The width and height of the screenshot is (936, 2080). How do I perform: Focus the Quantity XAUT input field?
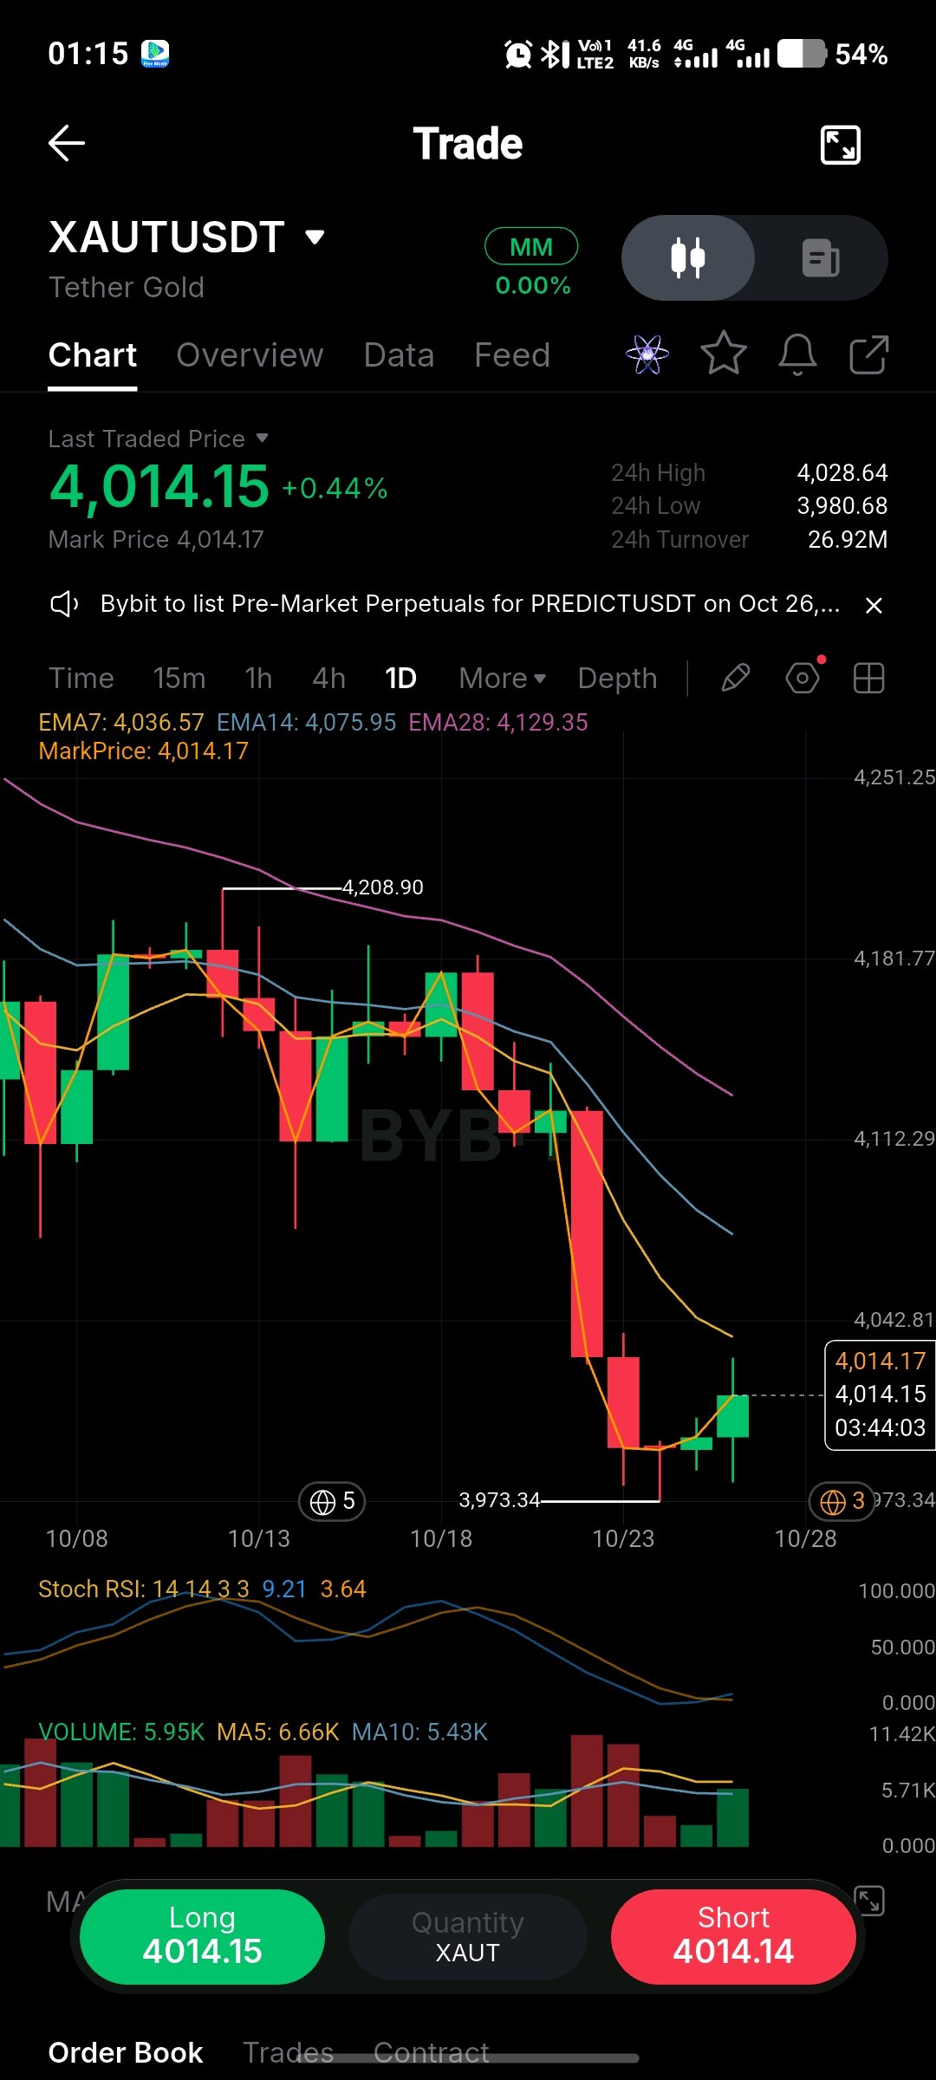(468, 1937)
